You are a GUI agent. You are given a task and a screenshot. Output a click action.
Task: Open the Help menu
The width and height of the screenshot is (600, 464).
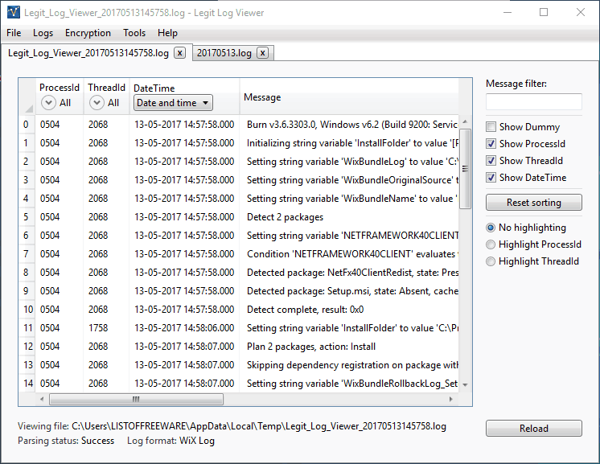coord(167,33)
